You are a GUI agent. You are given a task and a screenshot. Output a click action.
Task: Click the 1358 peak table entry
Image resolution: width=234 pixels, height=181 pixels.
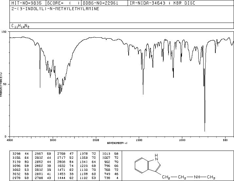(x=88, y=158)
